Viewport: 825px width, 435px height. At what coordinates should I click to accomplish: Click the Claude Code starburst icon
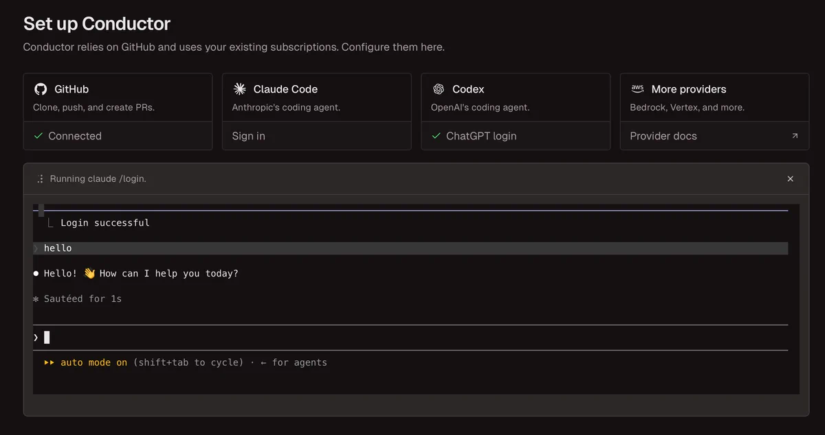[239, 89]
